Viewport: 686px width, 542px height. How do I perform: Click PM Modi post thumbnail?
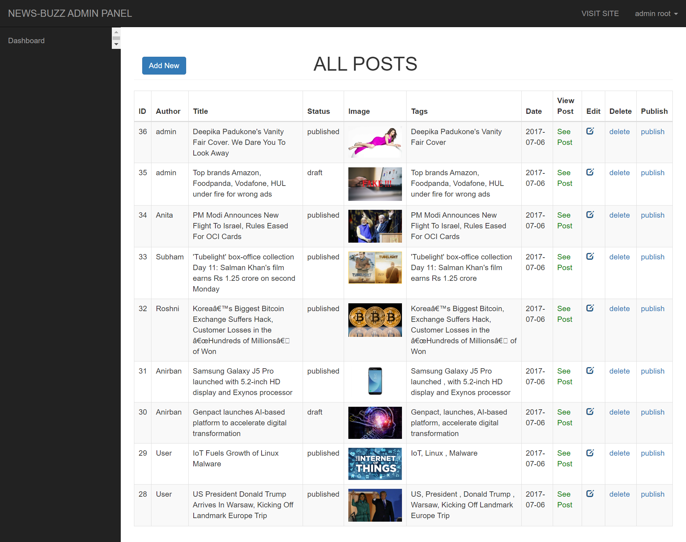375,226
